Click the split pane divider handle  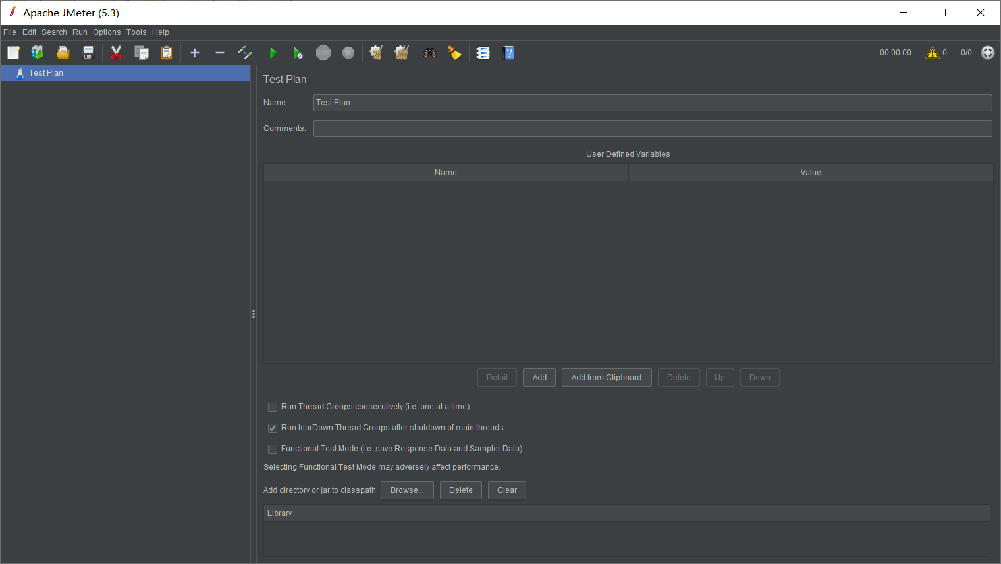pos(254,314)
